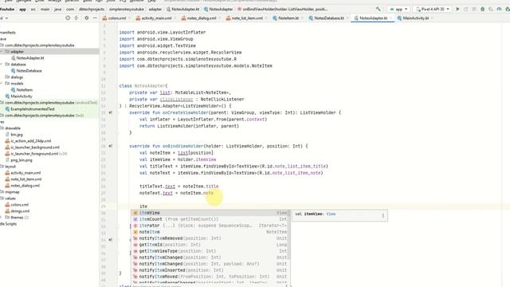Collapse the database folder
The width and height of the screenshot is (510, 287).
click(2, 64)
